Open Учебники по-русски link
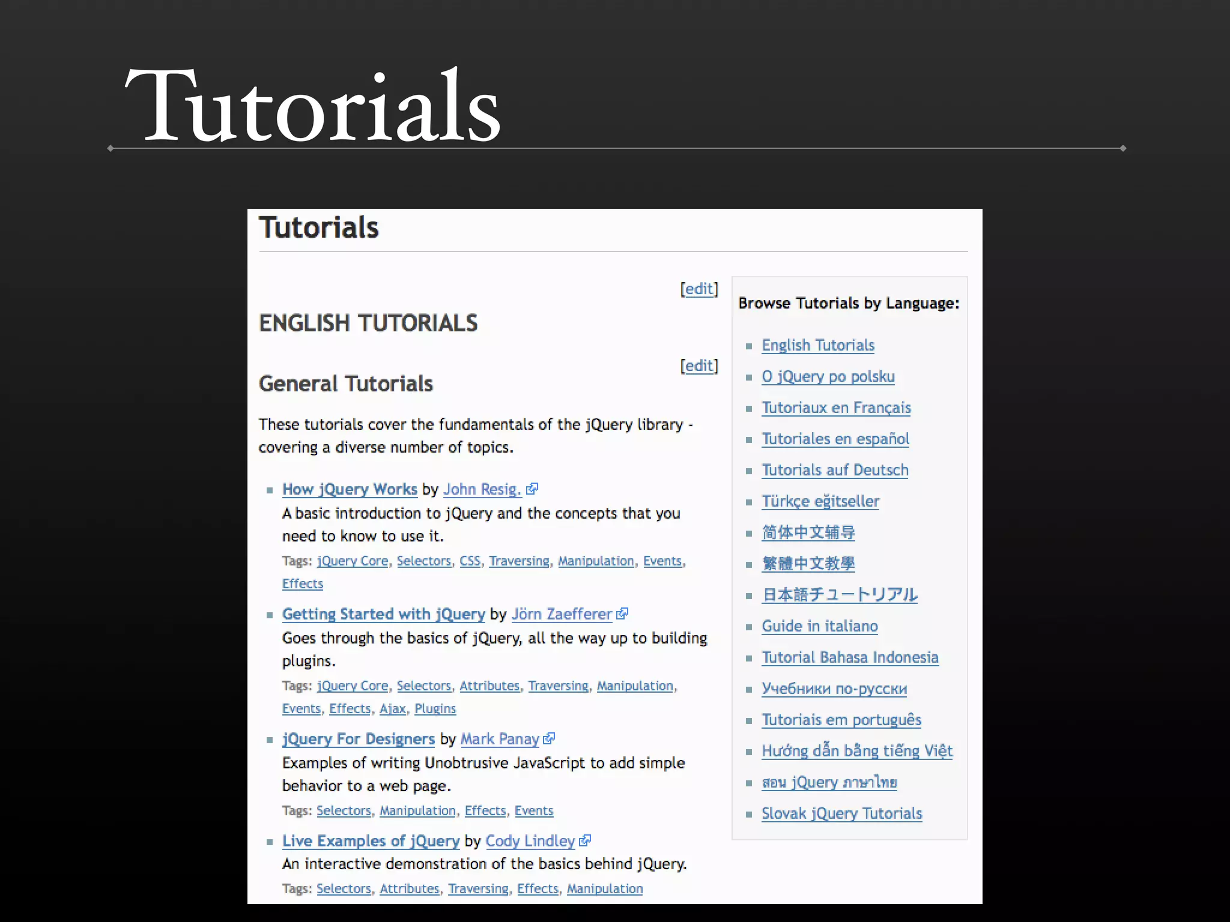Screen dimensions: 1230x922 834,689
